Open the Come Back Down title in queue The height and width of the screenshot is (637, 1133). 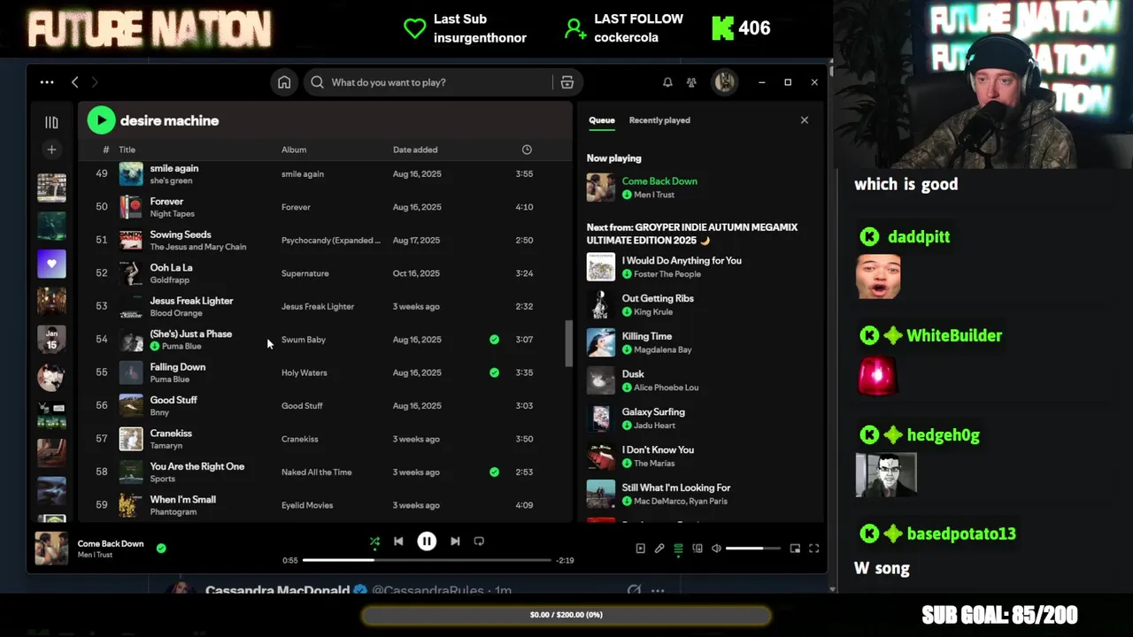659,181
